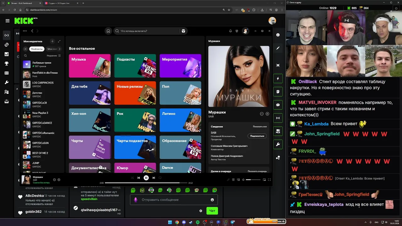Open the community users icon in Kick sidebar
Image resolution: width=402 pixels, height=226 pixels.
7,92
